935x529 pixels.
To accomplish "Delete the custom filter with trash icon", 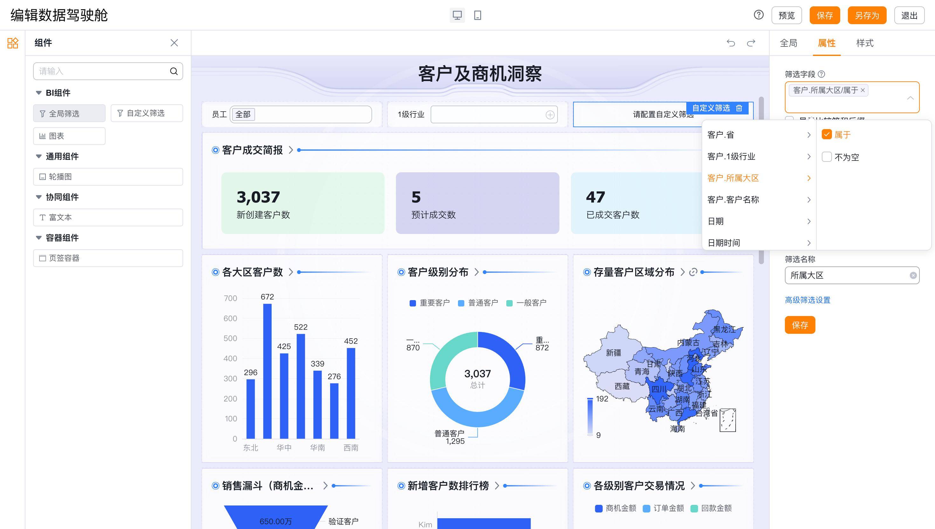I will click(x=739, y=108).
